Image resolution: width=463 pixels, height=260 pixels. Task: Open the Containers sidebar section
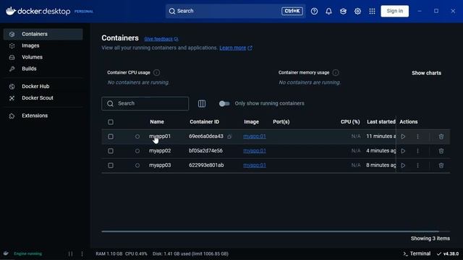click(43, 34)
